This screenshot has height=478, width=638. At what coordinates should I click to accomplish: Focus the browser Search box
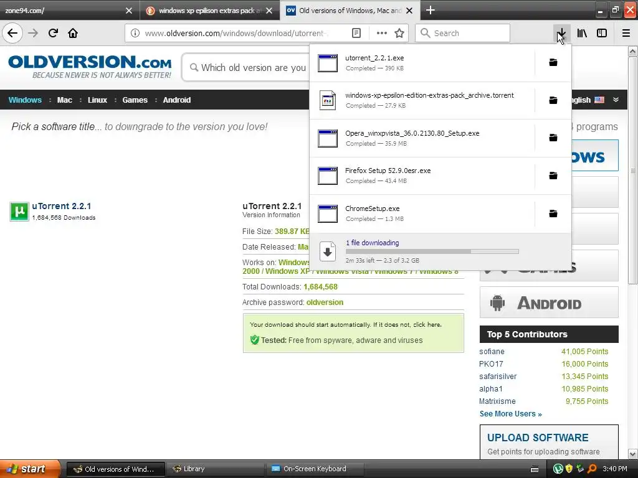coord(463,33)
